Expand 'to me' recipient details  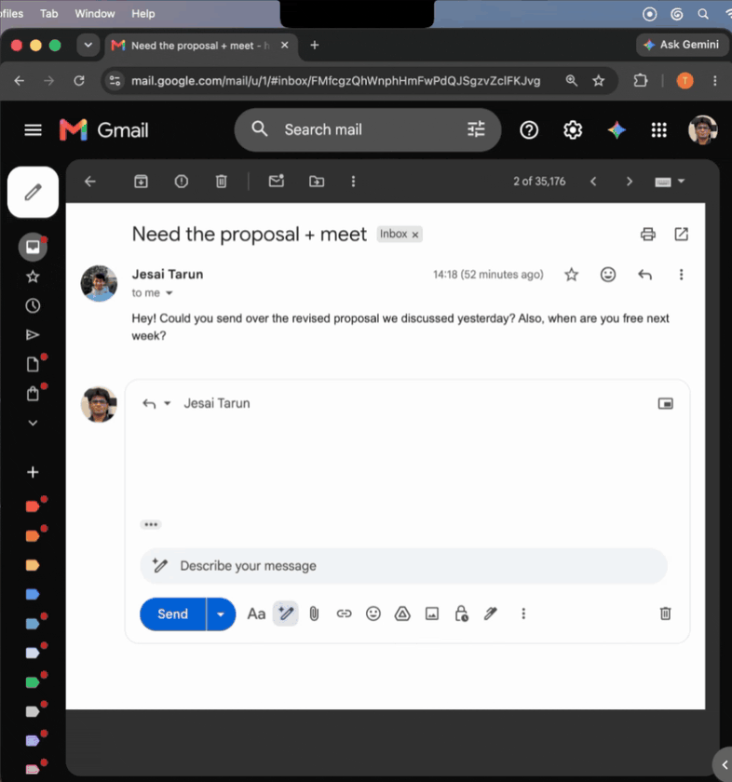(x=169, y=293)
